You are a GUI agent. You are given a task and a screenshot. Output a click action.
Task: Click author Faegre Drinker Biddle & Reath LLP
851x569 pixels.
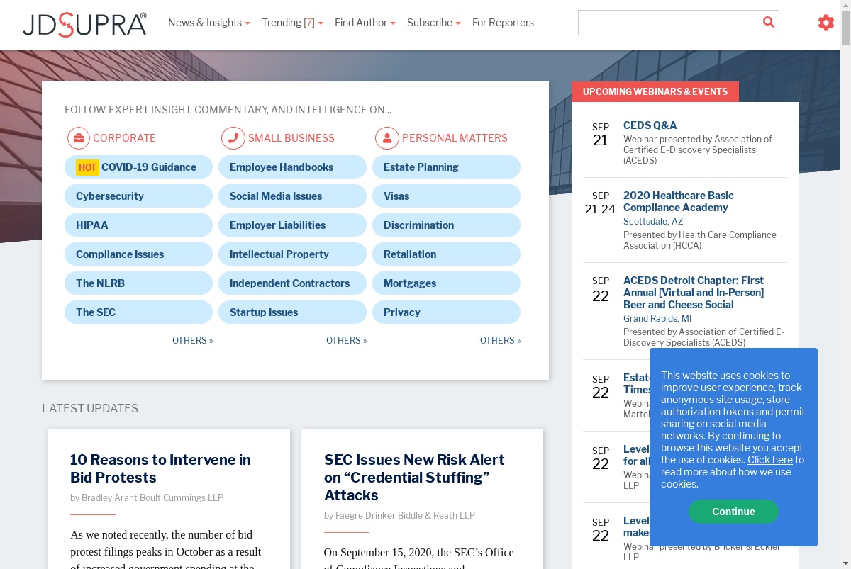pos(405,516)
